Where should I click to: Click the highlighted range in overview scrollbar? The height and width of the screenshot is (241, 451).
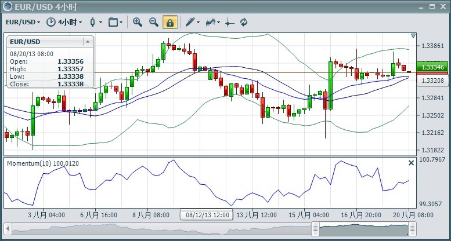click(364, 229)
